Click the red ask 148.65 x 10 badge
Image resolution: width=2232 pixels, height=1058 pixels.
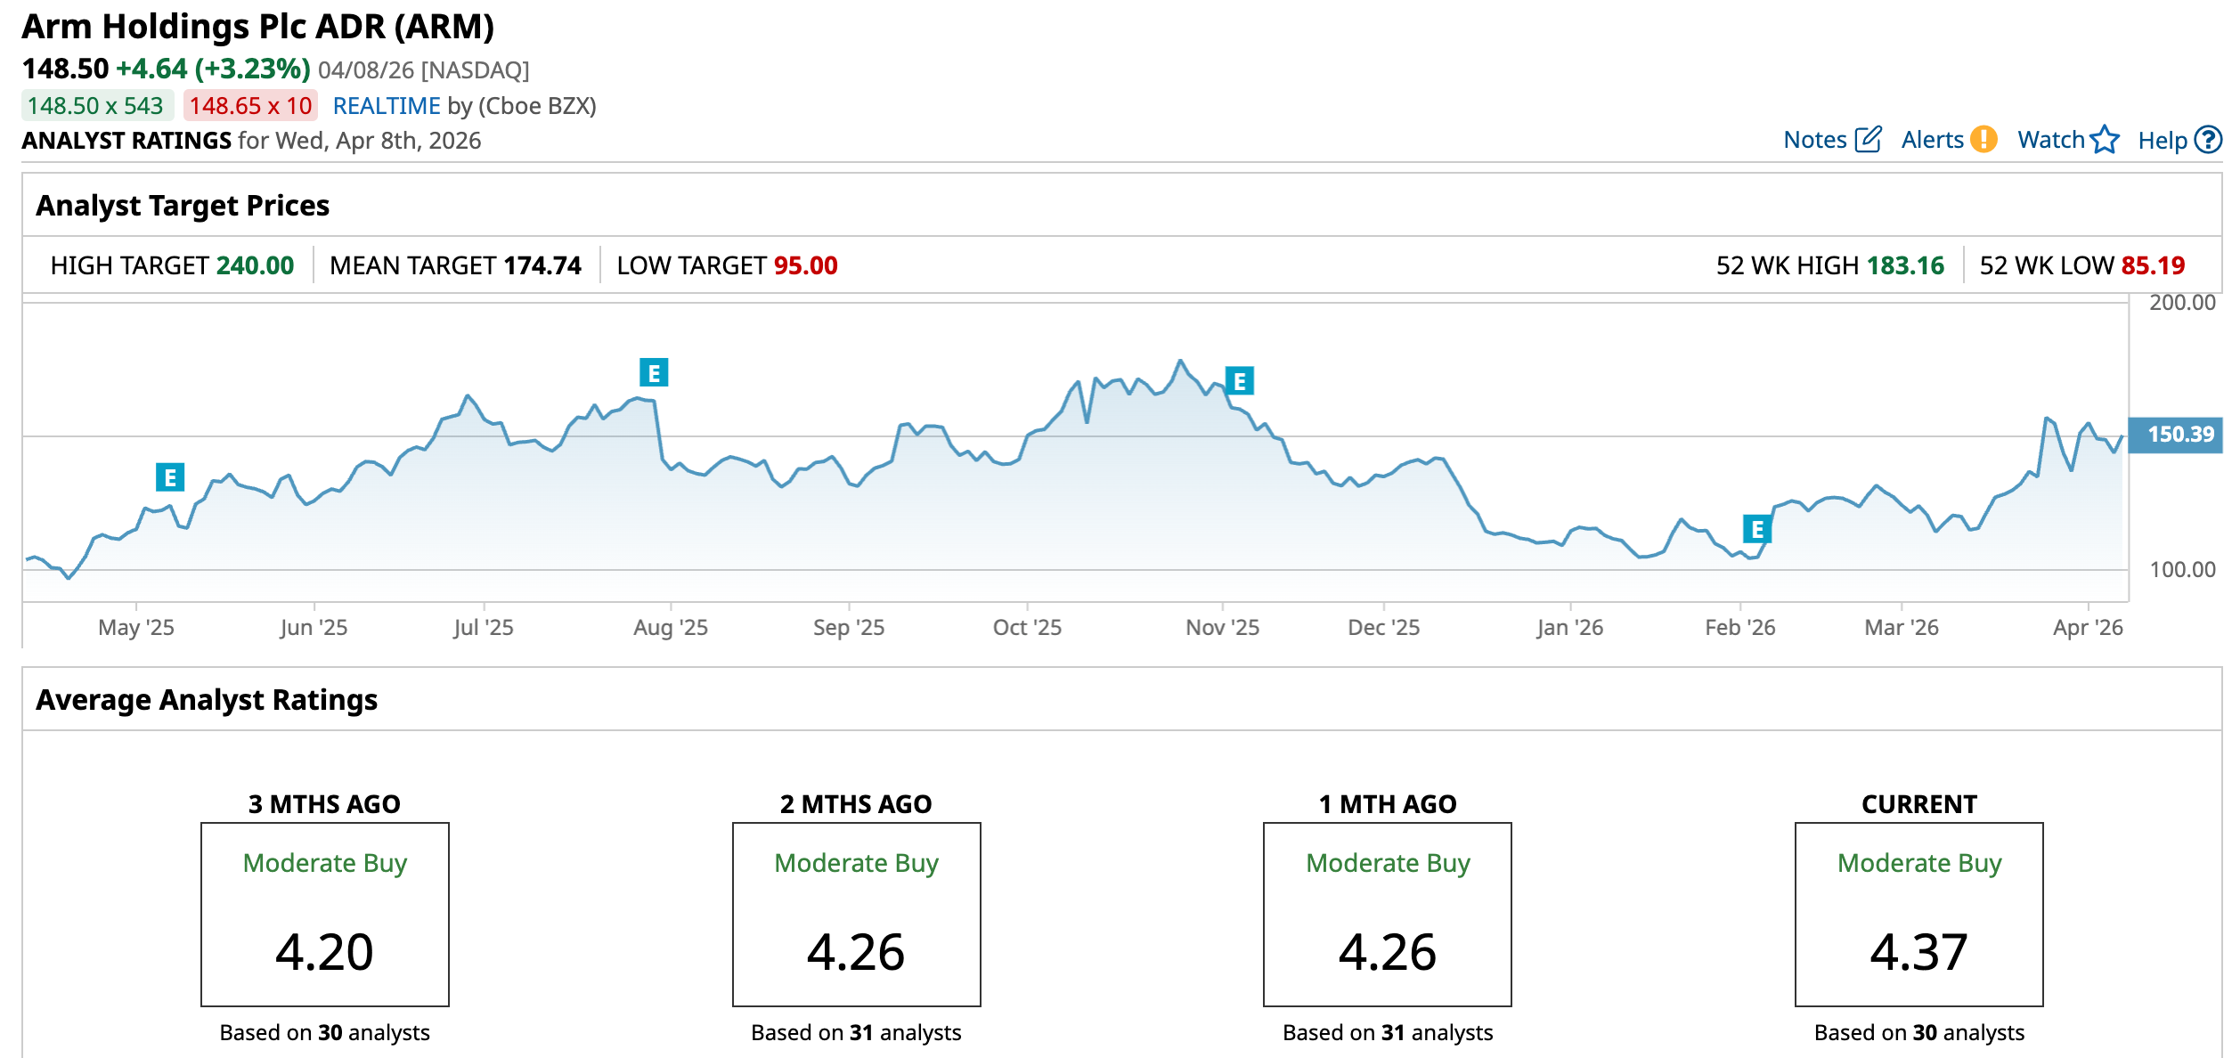tap(250, 106)
